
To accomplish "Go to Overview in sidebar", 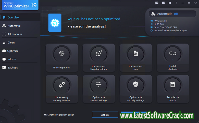I will click(20, 17).
